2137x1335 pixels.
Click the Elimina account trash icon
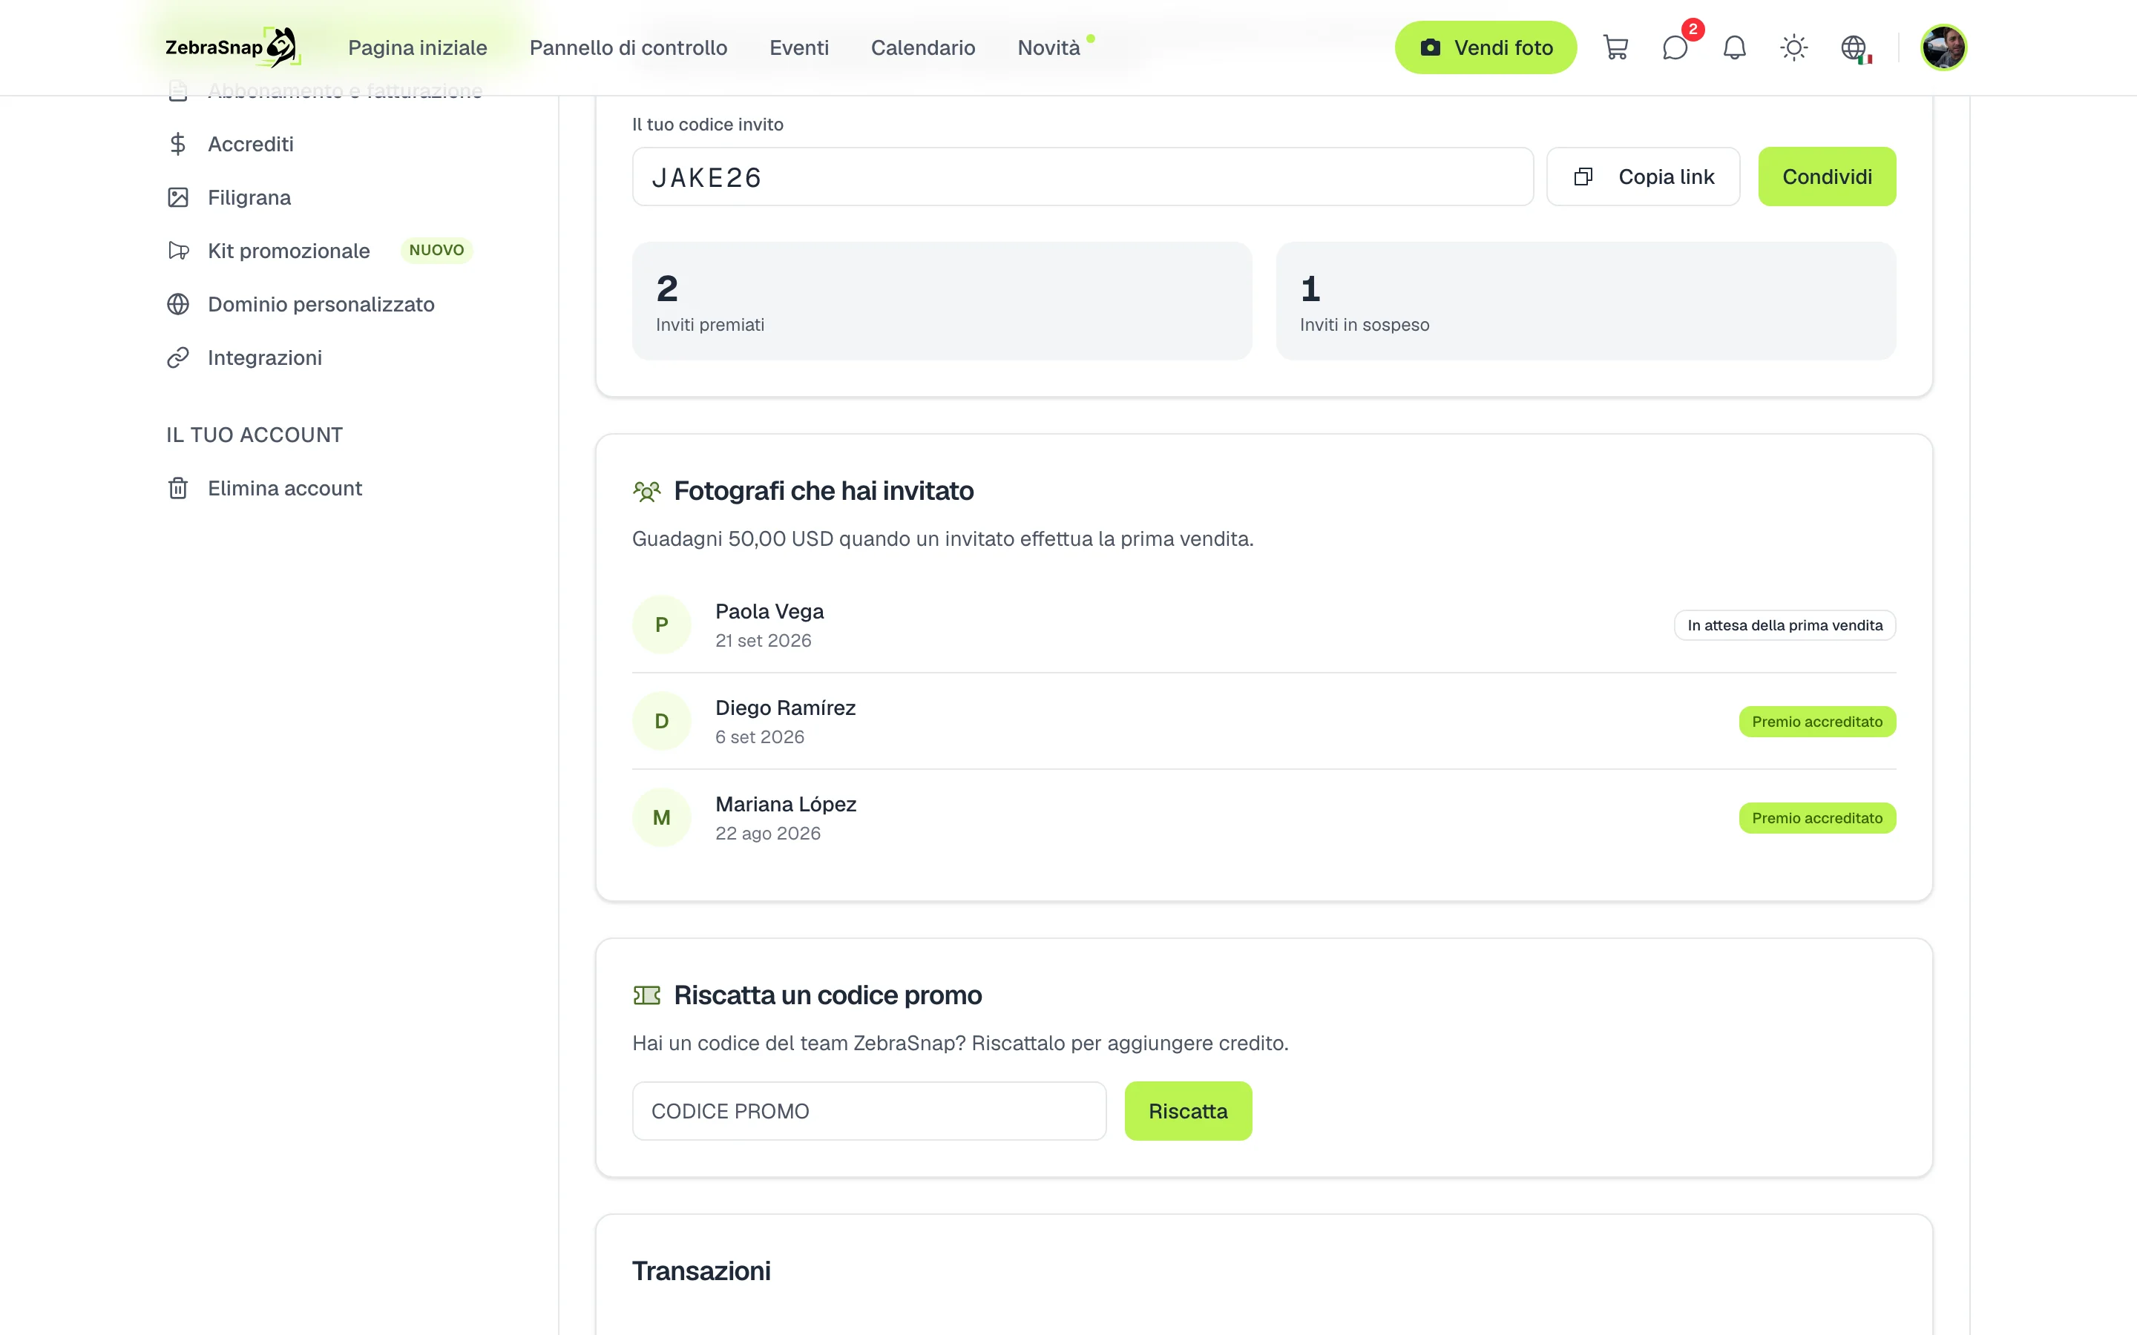coord(177,488)
